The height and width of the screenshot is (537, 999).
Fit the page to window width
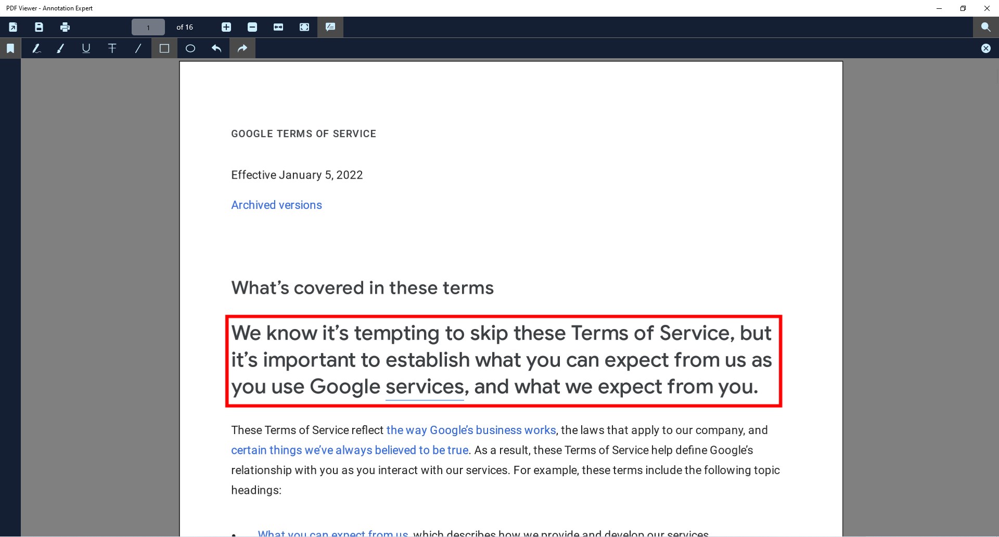coord(278,27)
